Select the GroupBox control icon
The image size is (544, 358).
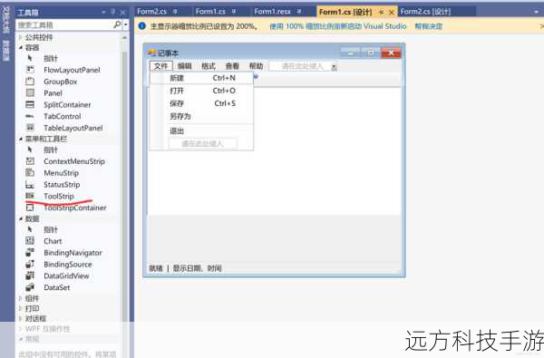pos(30,82)
